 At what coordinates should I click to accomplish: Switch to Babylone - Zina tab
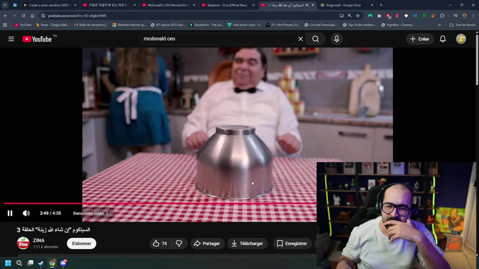click(x=228, y=5)
